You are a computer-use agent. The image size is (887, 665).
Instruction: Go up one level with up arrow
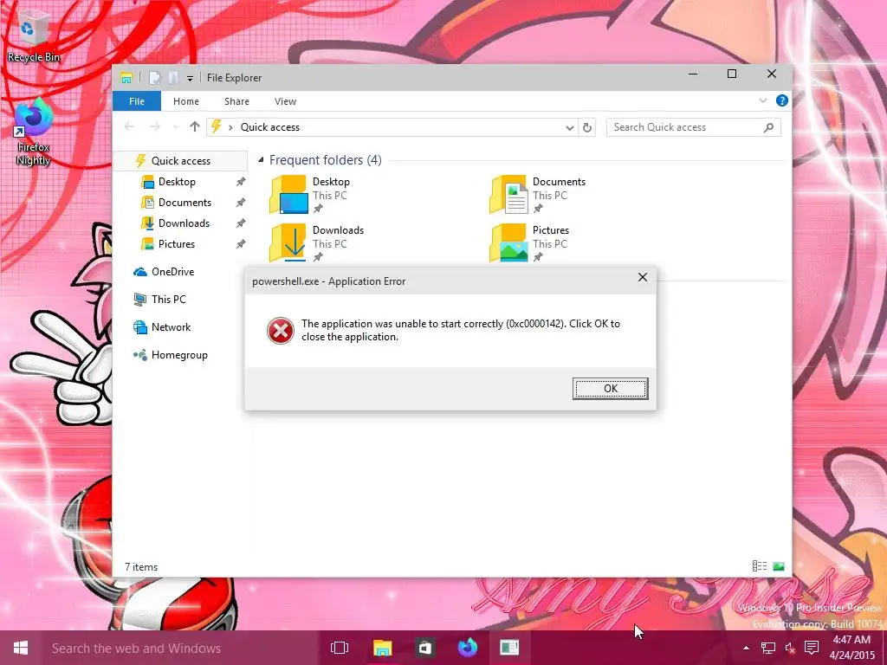coord(195,126)
